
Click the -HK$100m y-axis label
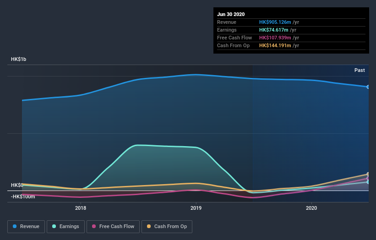[23, 196]
